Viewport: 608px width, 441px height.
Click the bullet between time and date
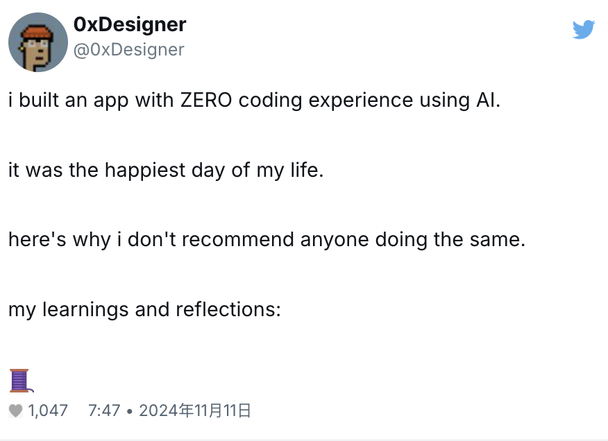click(x=130, y=410)
